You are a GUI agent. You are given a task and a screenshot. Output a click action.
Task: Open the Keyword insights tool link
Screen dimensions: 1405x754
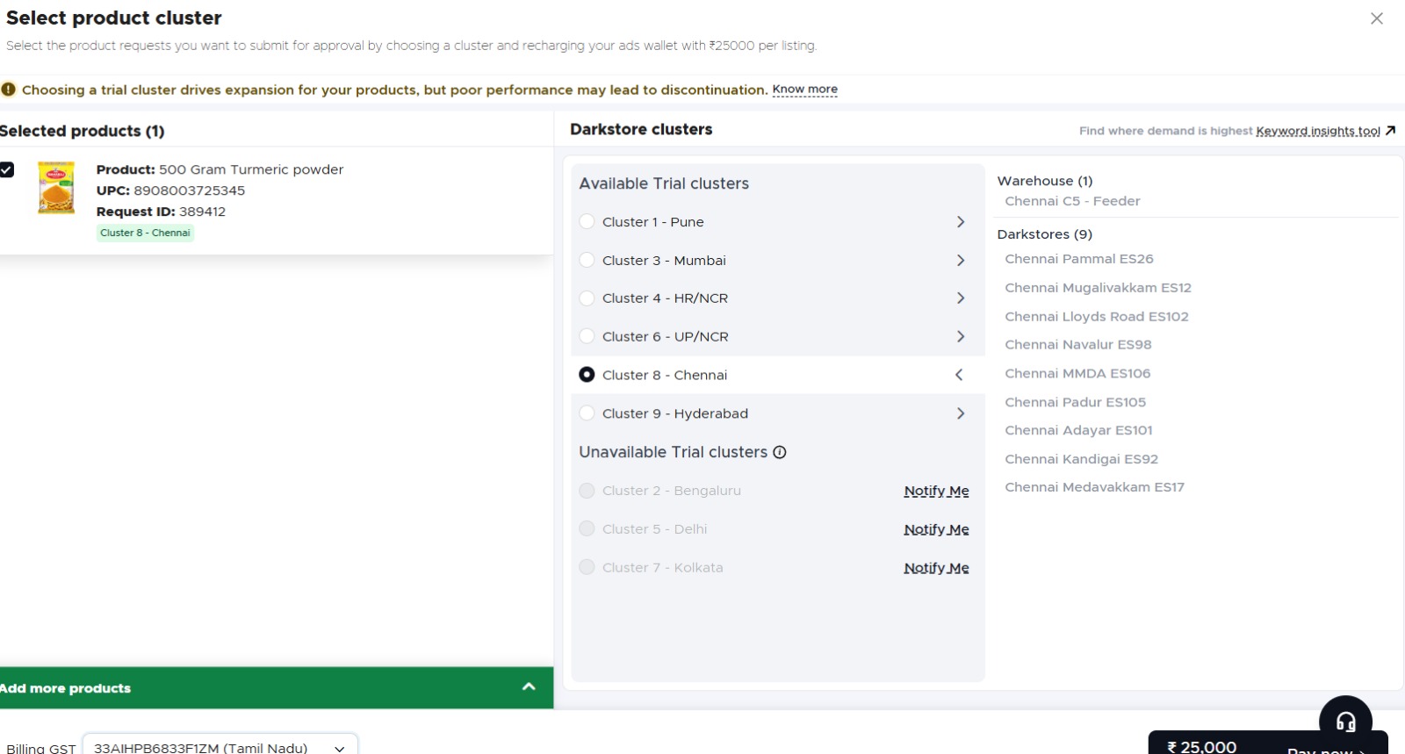[1317, 131]
